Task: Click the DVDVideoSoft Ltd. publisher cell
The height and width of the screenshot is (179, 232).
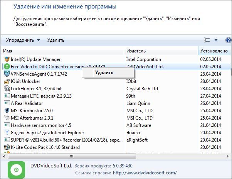Action: (145, 67)
